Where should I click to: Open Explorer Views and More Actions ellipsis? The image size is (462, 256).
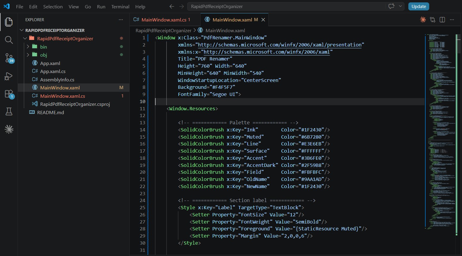point(121,20)
